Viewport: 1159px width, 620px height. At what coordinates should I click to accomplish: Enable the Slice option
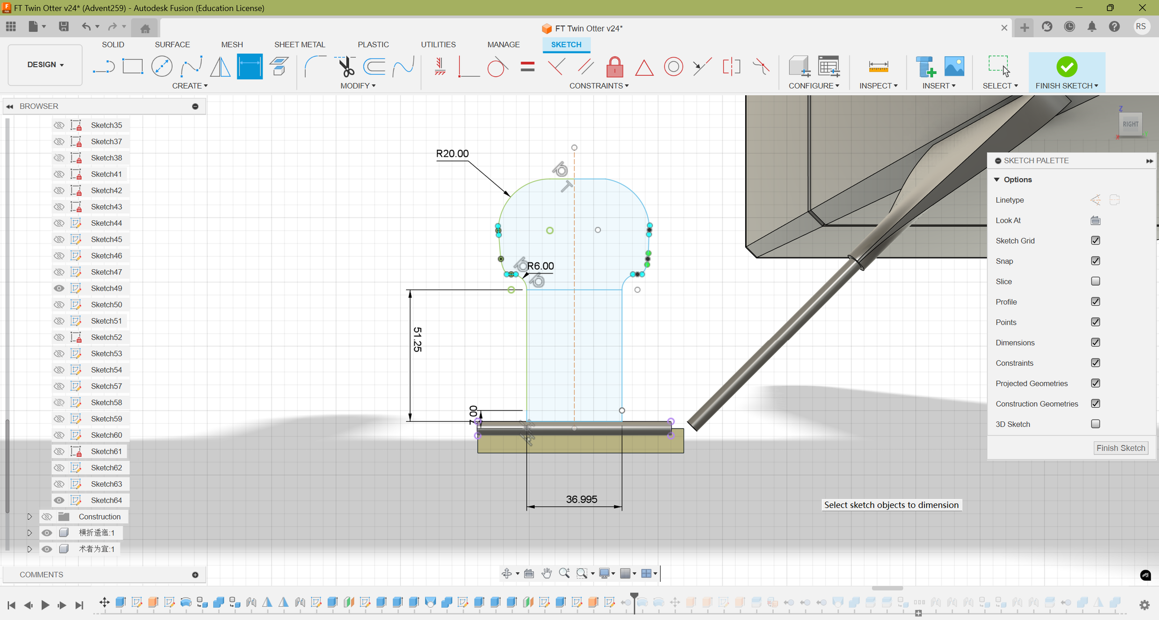point(1096,281)
